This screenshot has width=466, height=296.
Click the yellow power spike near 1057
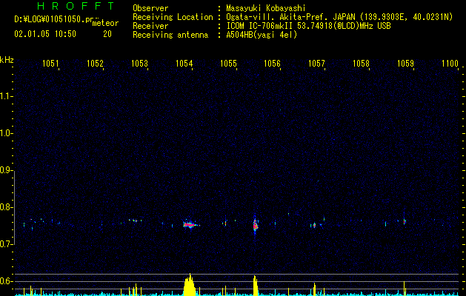click(x=314, y=289)
